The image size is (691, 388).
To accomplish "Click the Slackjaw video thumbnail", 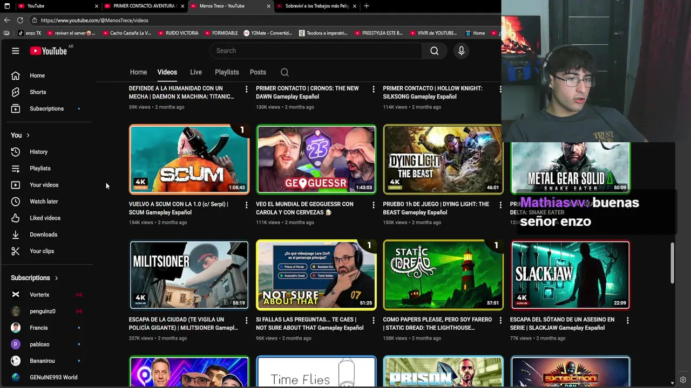I will point(570,275).
